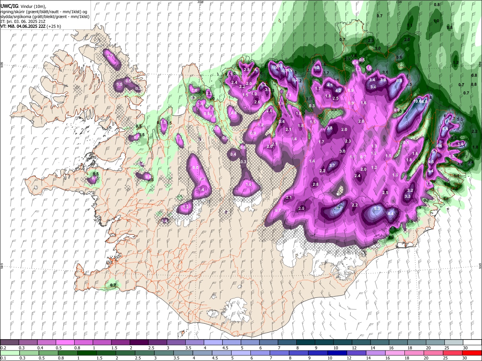Click the "15W" longitude label
Screen dimensions: 482x361
[399, 2]
